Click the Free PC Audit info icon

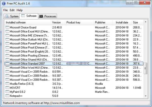(4, 4)
